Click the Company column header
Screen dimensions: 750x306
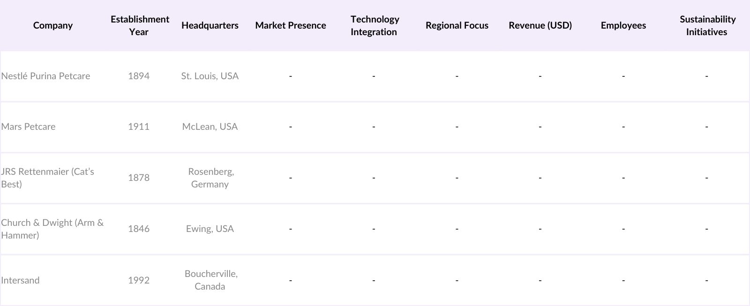pyautogui.click(x=52, y=25)
